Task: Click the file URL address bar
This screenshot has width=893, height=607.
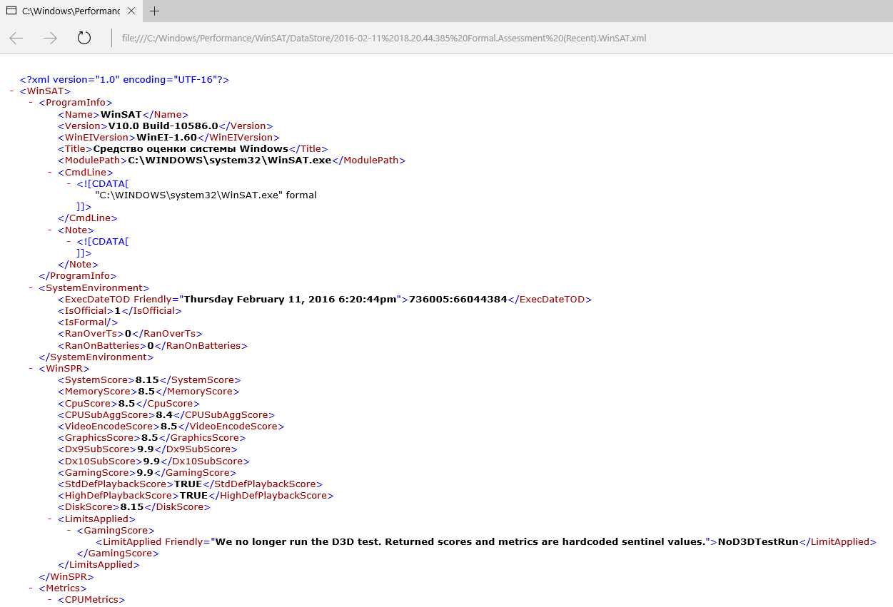Action: pos(384,39)
